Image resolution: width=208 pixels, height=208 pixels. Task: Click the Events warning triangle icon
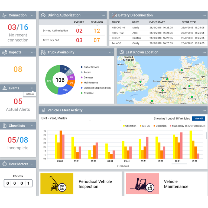[4, 88]
